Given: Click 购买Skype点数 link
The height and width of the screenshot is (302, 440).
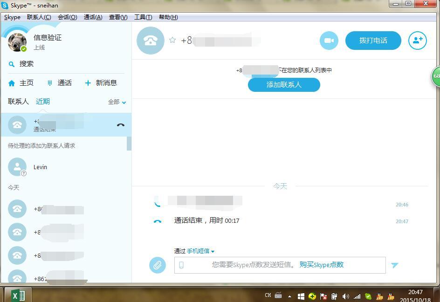Looking at the screenshot, I should (x=322, y=265).
